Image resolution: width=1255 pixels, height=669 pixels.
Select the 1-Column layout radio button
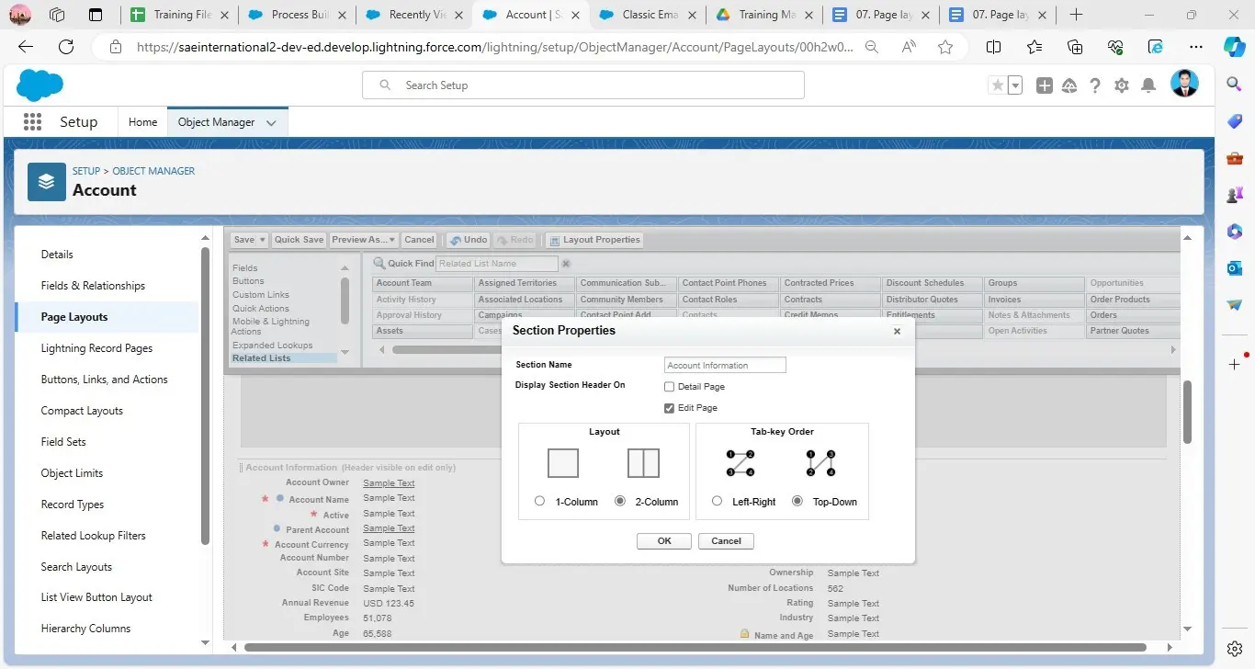(539, 502)
